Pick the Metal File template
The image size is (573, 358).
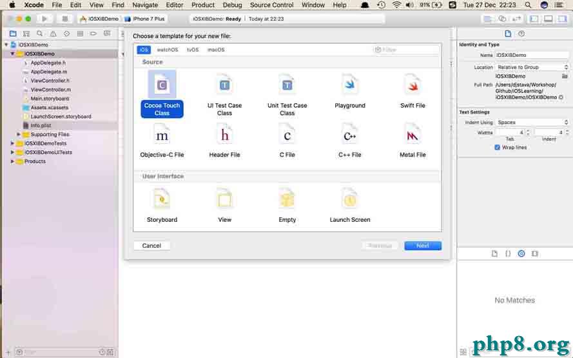413,135
